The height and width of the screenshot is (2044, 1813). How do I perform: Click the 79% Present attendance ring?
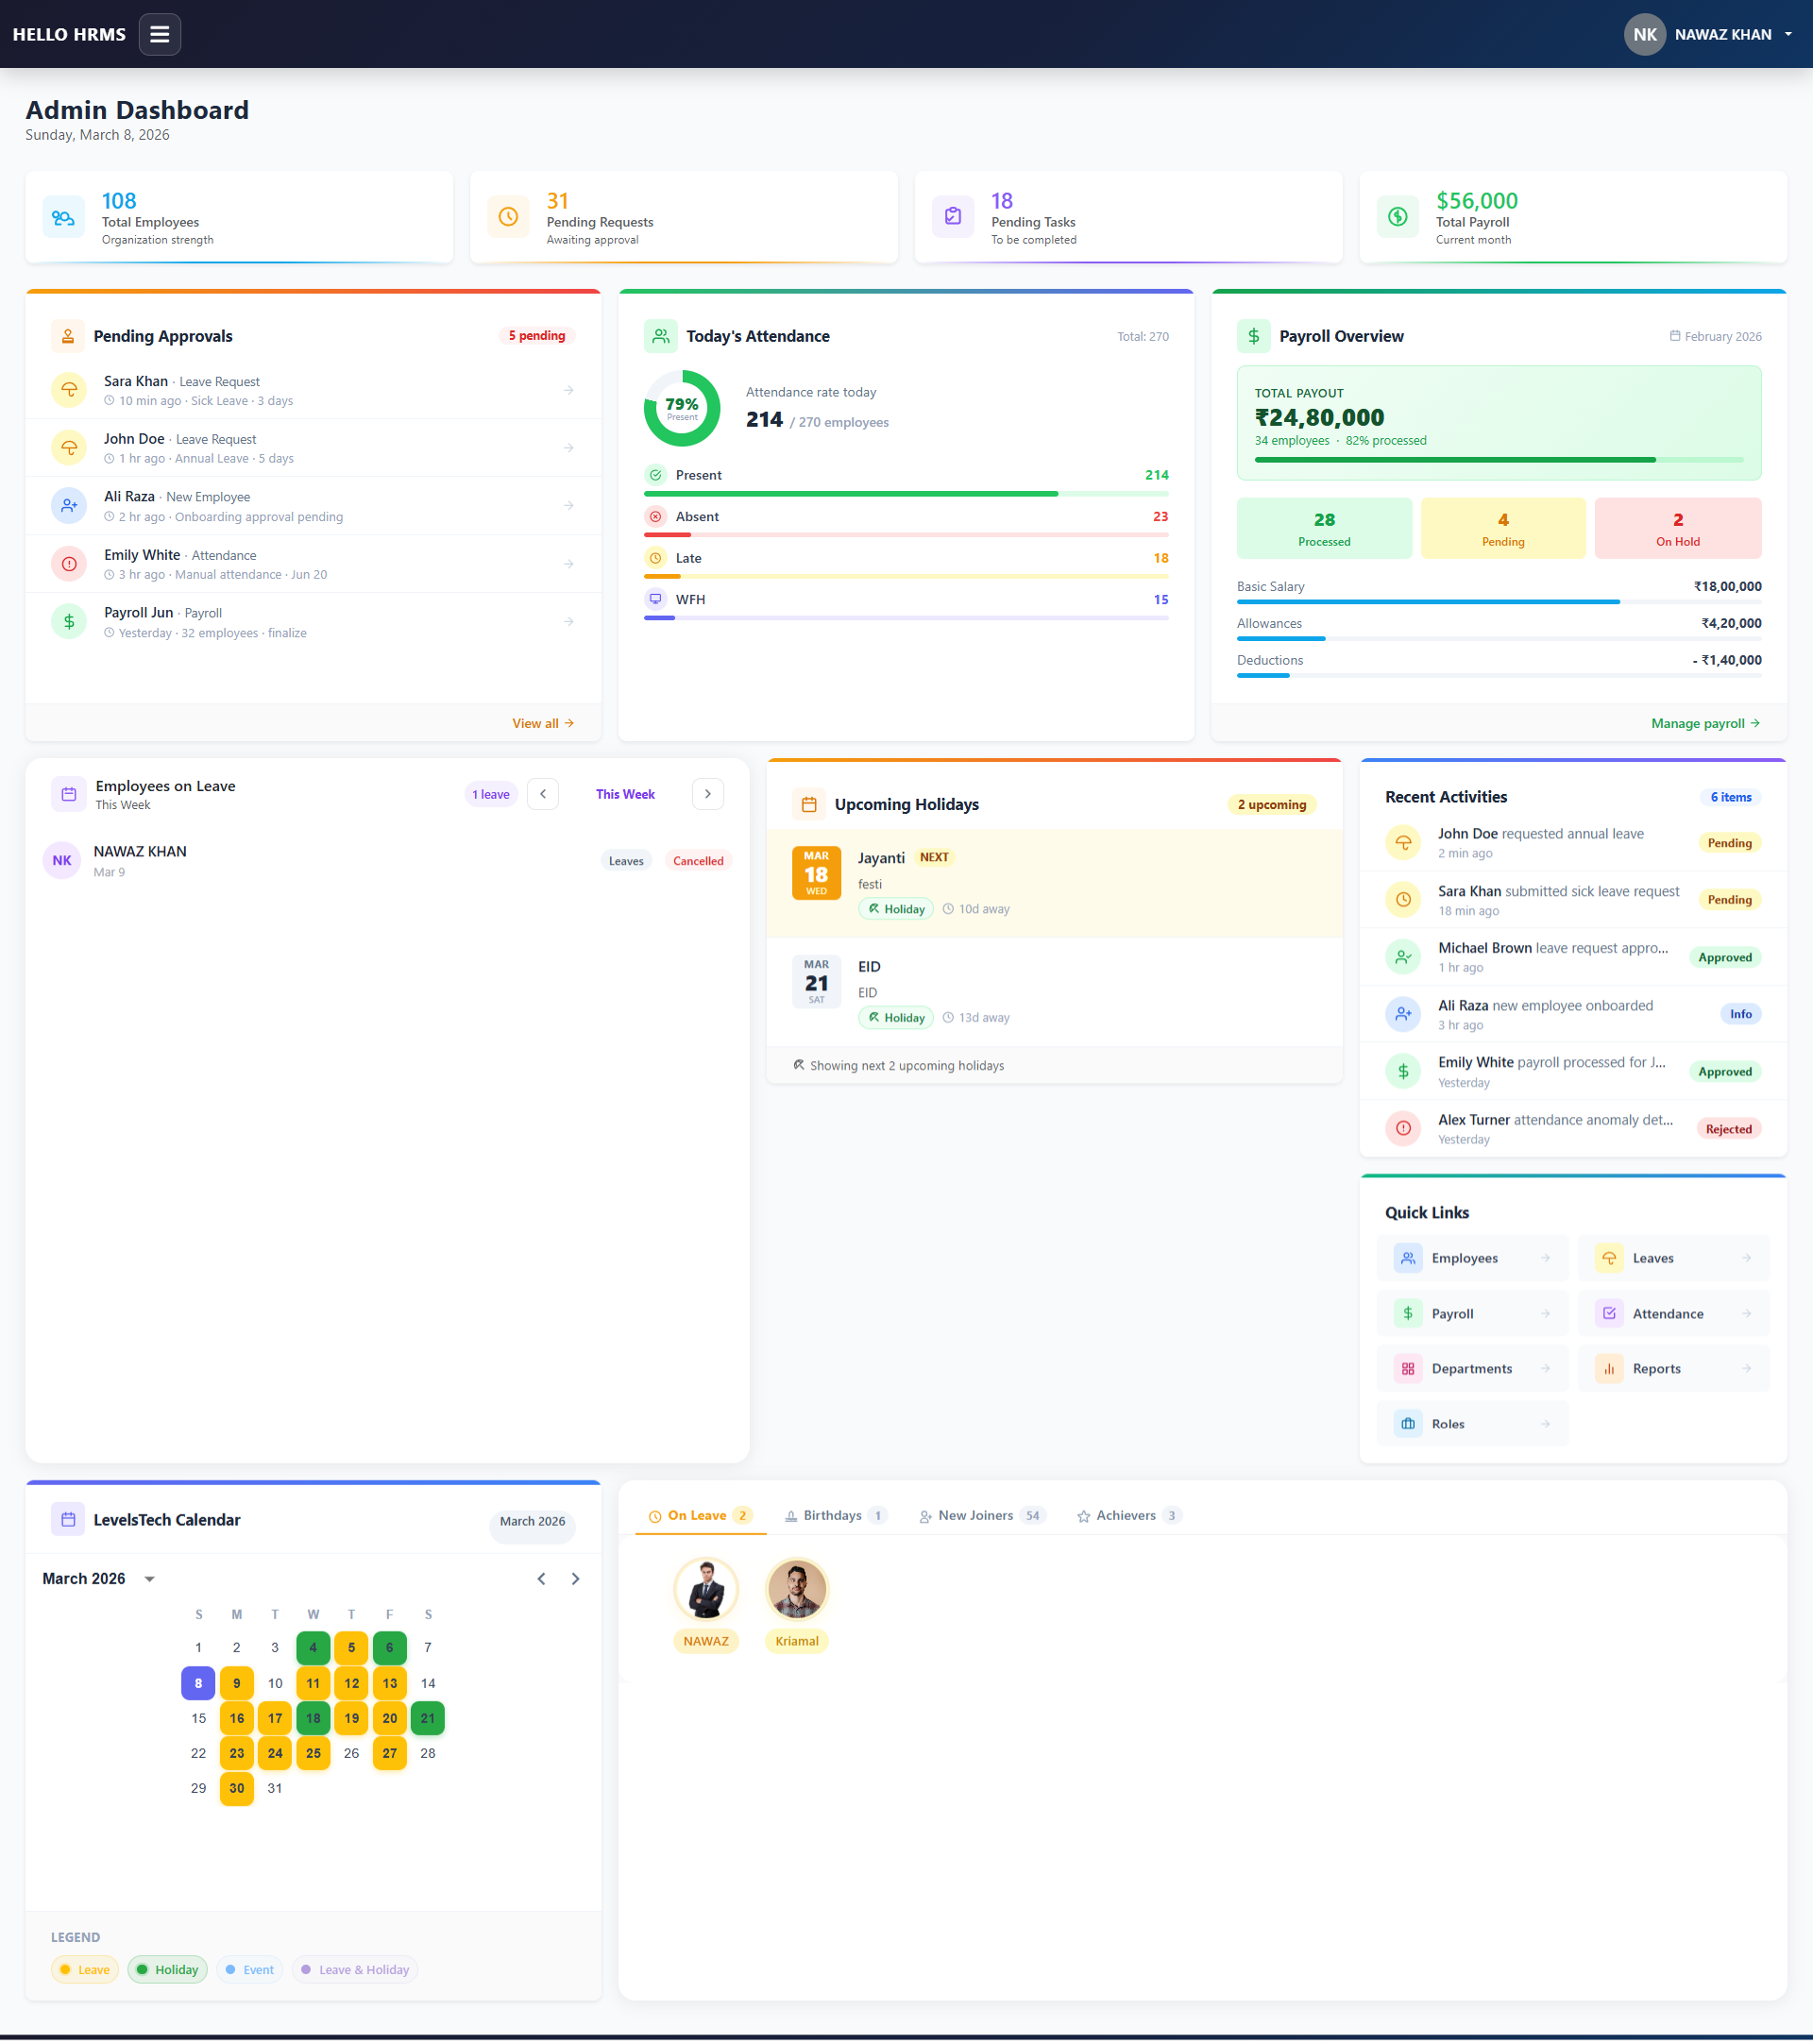click(x=682, y=408)
